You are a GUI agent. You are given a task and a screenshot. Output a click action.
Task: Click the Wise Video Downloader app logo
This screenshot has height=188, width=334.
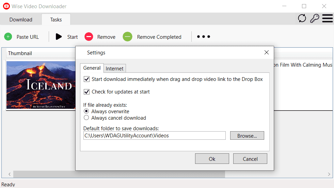(x=6, y=6)
